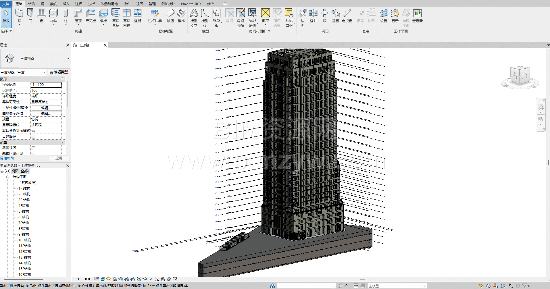Click the properties panel vertical scrollbar
Viewport: 550px width, 289px height.
point(68,95)
